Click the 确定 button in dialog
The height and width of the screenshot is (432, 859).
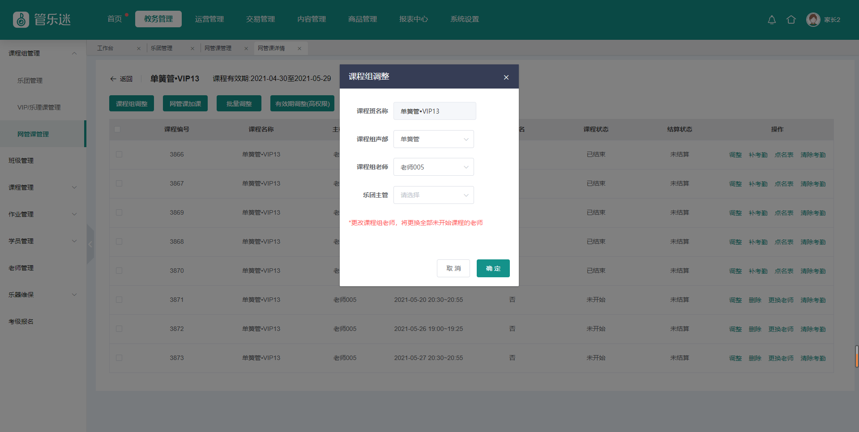click(x=493, y=268)
